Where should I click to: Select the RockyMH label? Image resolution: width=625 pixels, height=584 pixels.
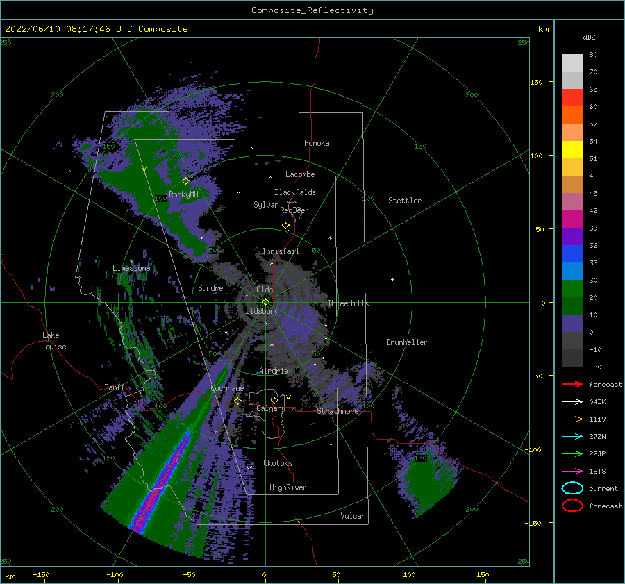point(183,194)
